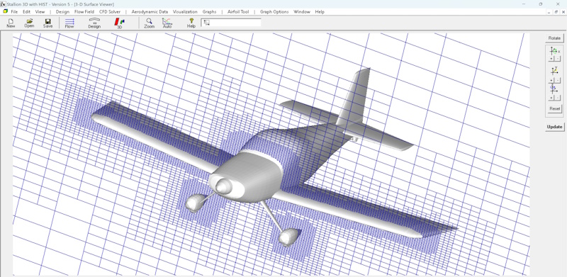Screen dimensions: 567x277
Task: Open the File menu
Action: click(x=14, y=11)
